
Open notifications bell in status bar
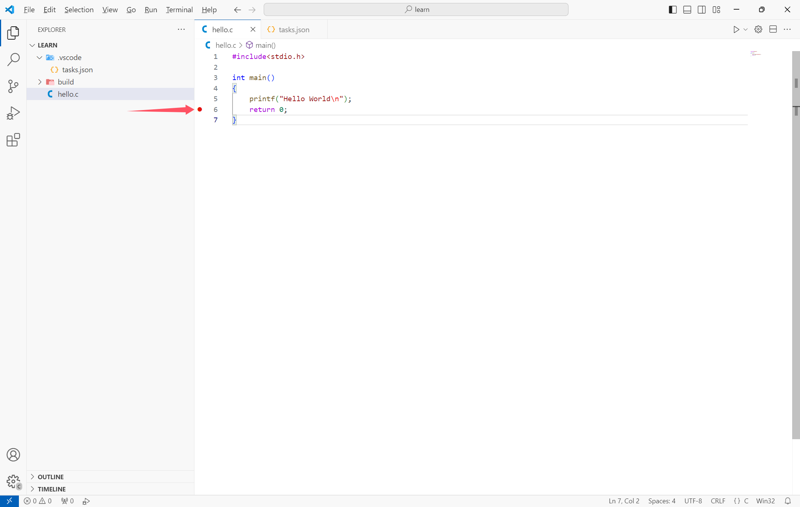(x=788, y=501)
